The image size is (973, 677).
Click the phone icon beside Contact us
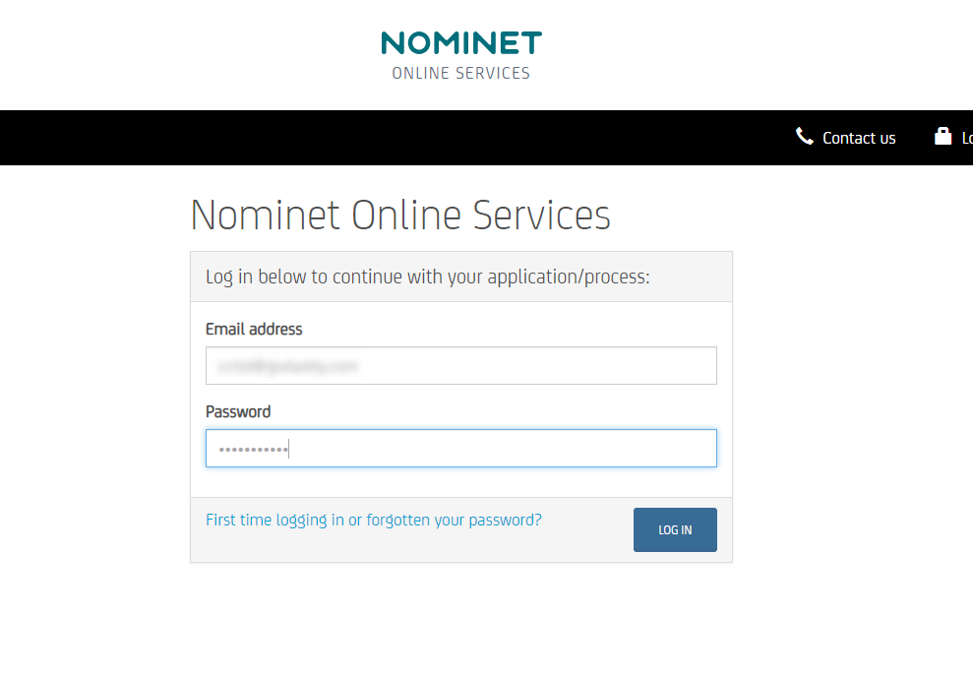click(804, 137)
